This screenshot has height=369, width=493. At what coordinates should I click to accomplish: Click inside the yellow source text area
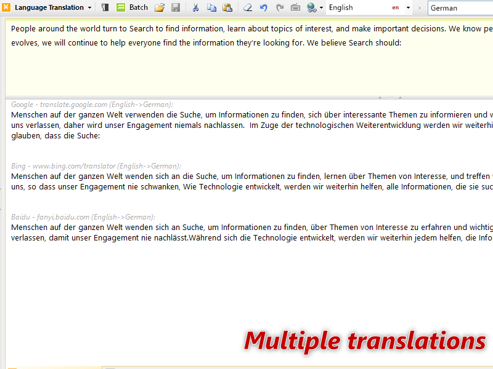(x=249, y=57)
